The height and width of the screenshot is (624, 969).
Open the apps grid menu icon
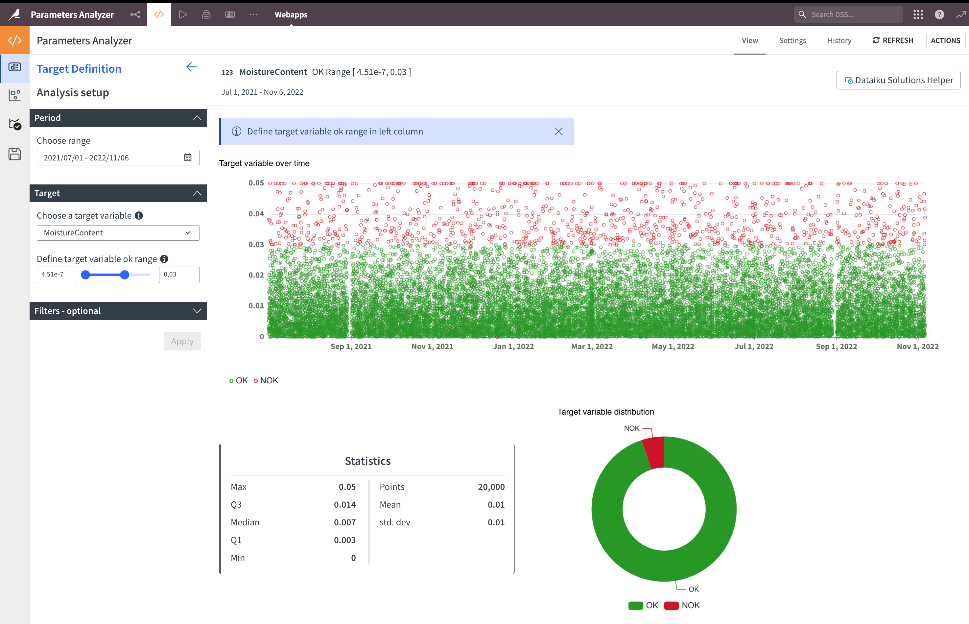(918, 14)
